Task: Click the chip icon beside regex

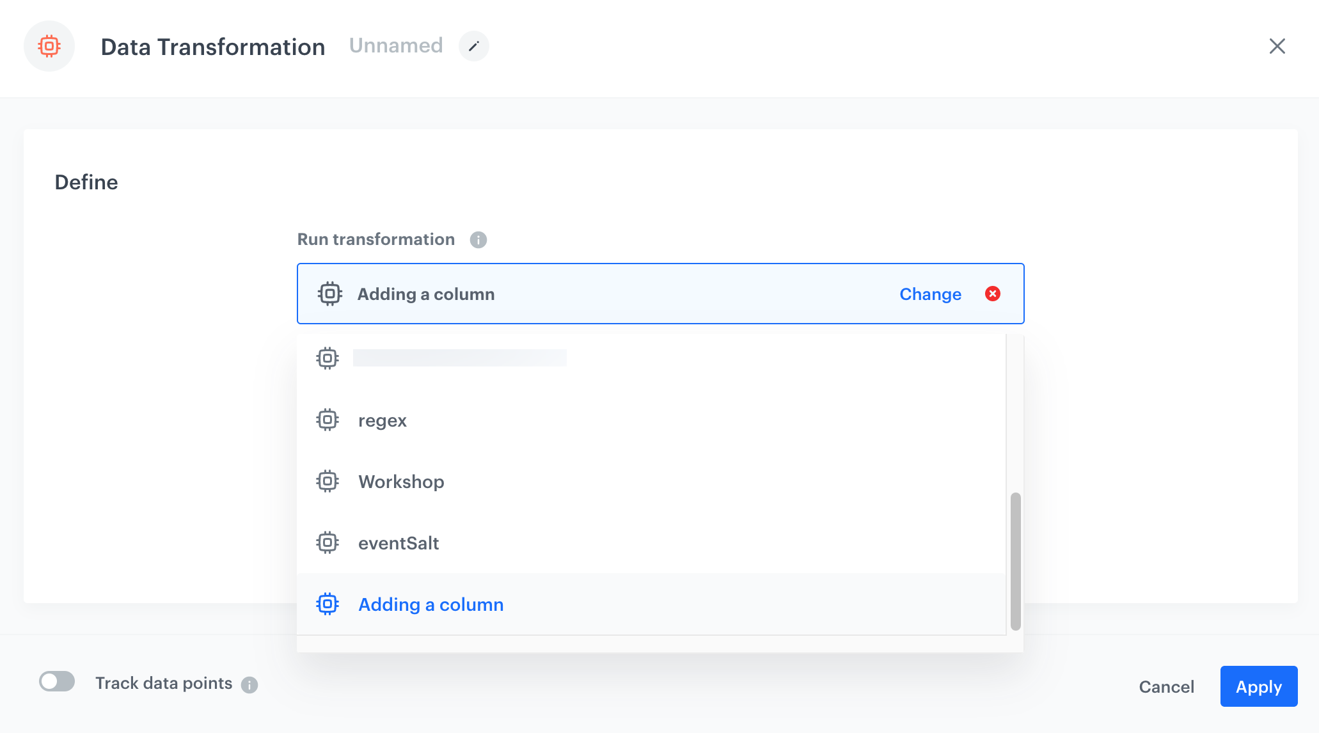Action: [x=328, y=420]
